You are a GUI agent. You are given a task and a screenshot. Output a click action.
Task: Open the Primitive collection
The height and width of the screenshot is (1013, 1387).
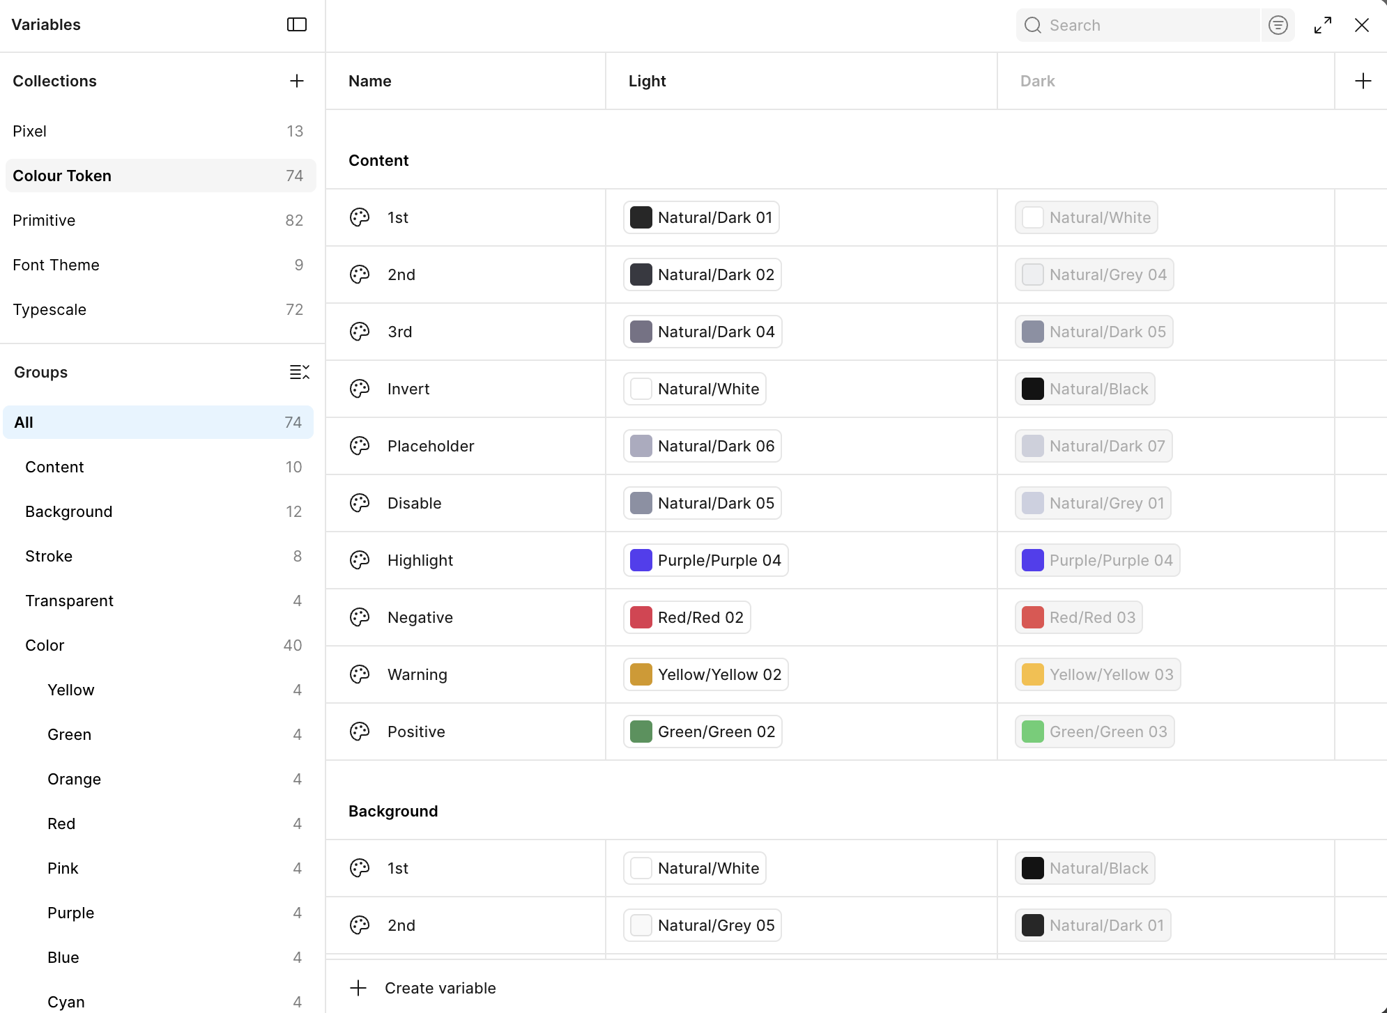pyautogui.click(x=160, y=220)
